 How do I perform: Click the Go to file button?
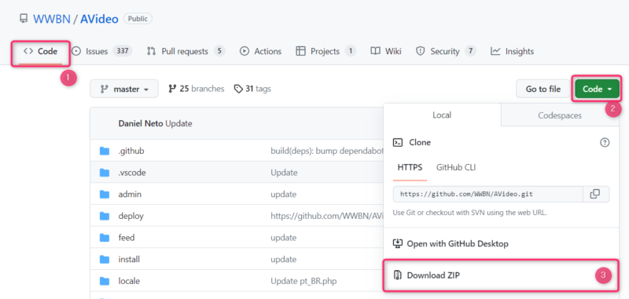point(543,89)
